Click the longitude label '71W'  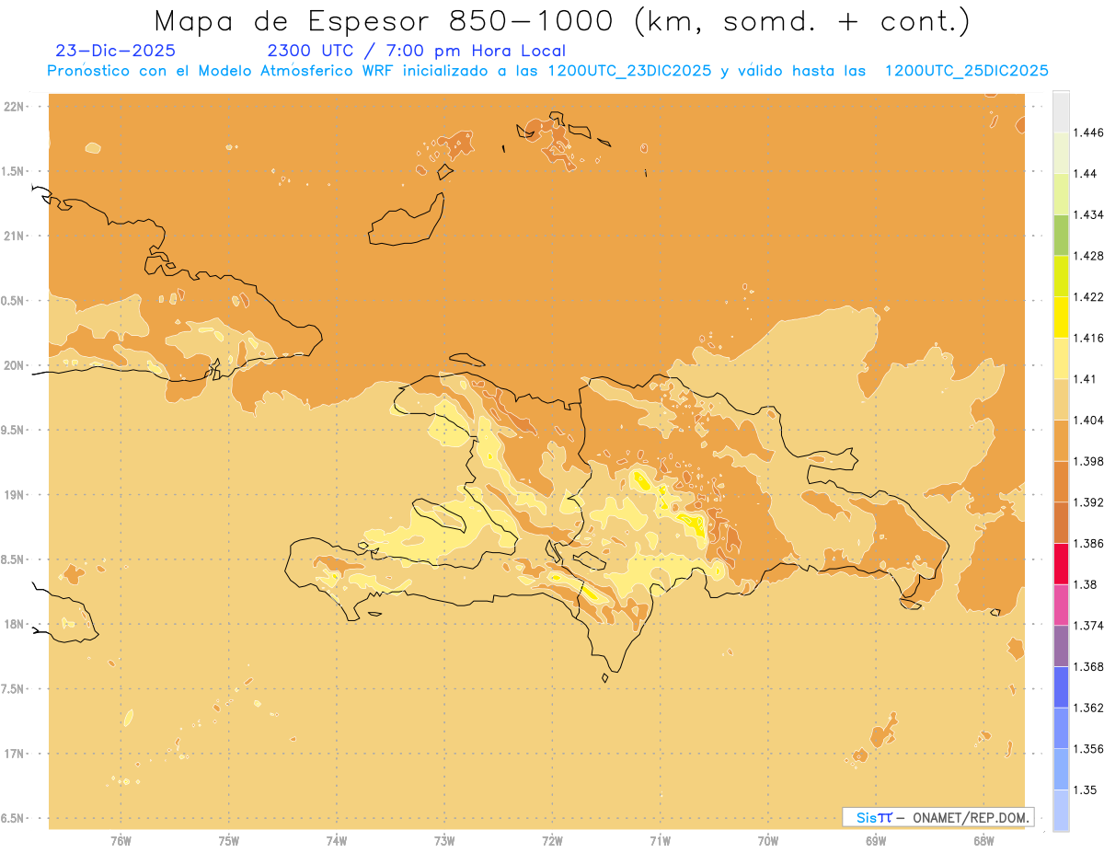click(660, 840)
